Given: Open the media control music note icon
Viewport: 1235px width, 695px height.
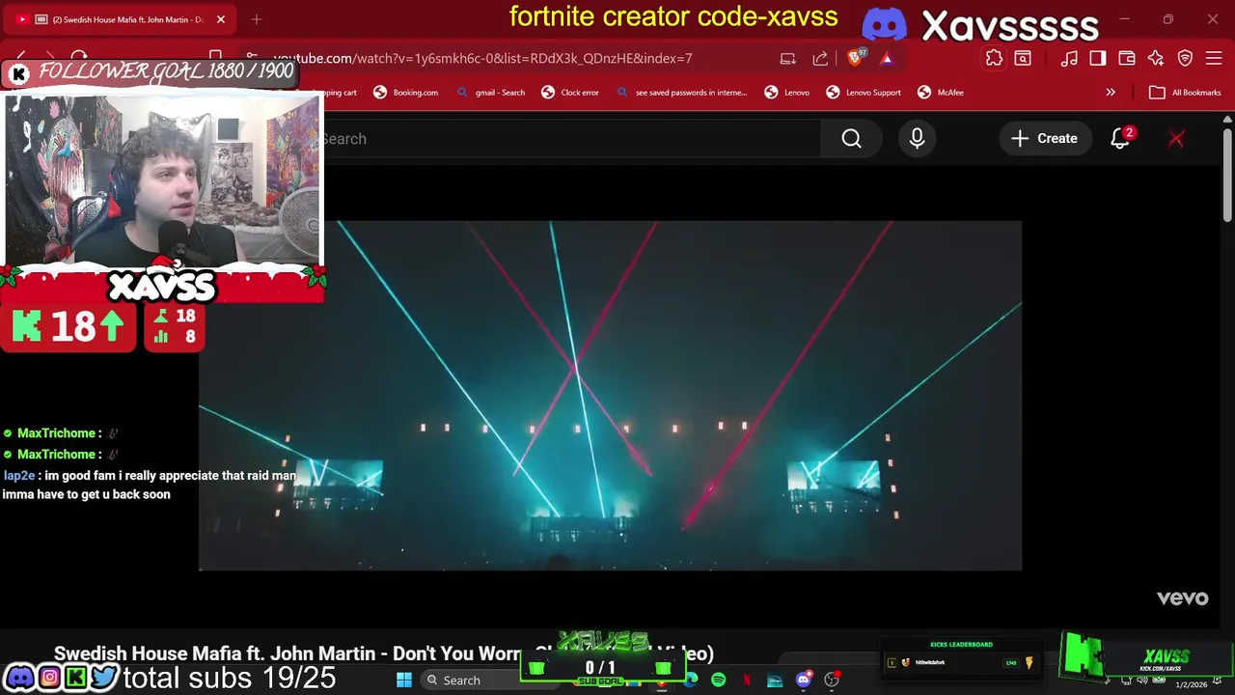Looking at the screenshot, I should point(1069,58).
